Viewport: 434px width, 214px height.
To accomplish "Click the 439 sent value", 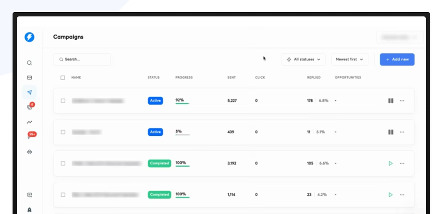I will (x=230, y=132).
